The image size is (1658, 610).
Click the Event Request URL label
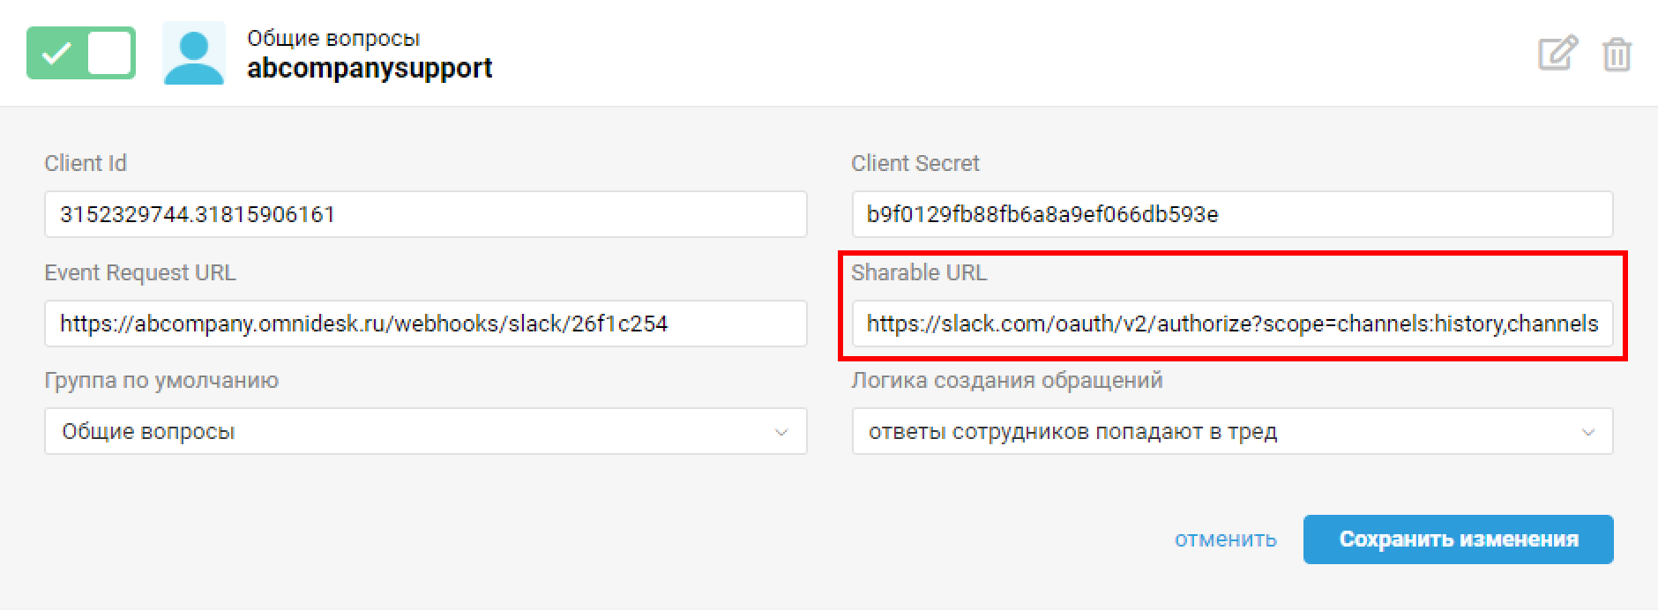pyautogui.click(x=140, y=273)
